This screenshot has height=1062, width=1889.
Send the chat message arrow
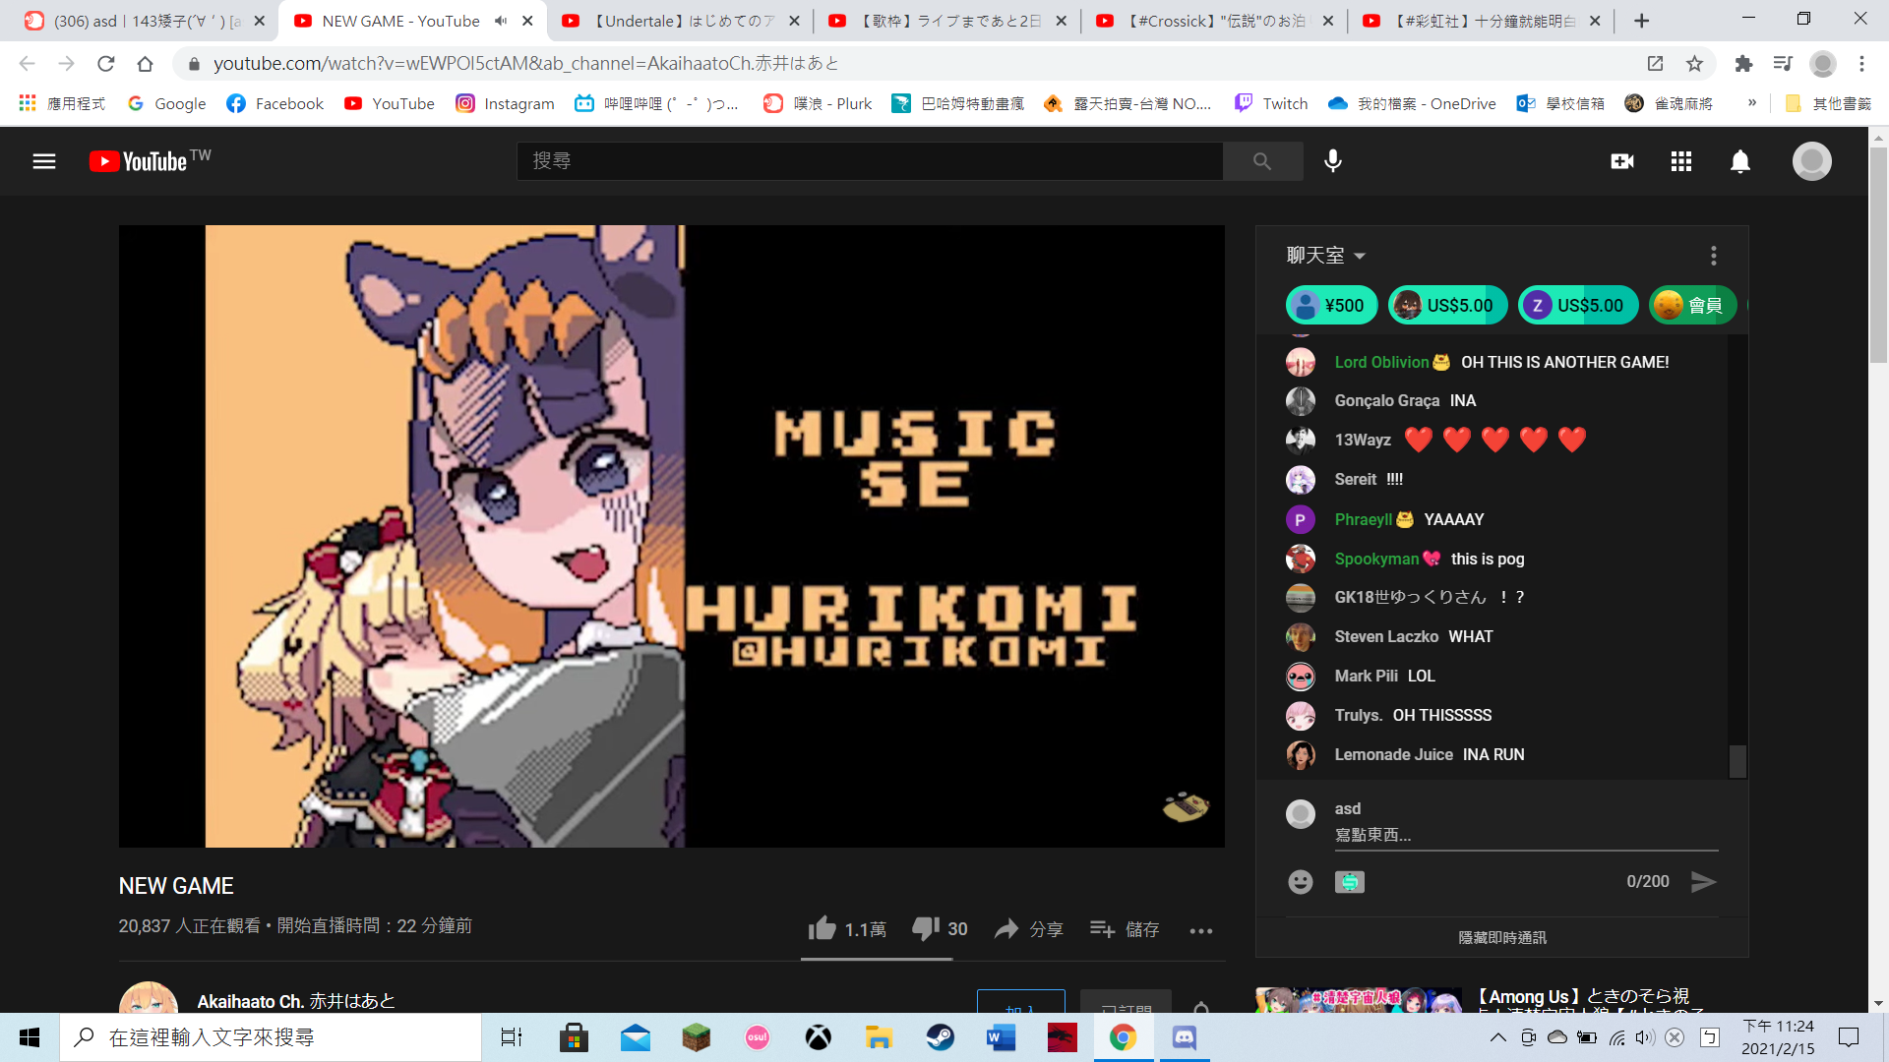1703,882
